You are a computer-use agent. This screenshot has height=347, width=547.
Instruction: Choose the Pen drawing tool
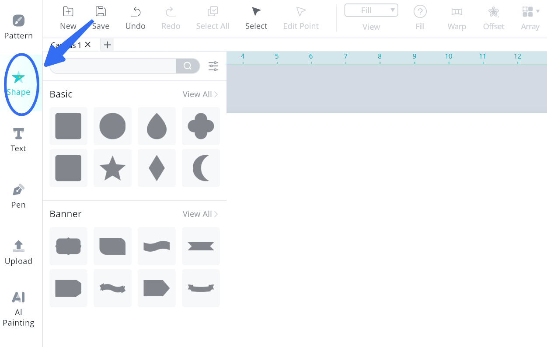coord(18,196)
